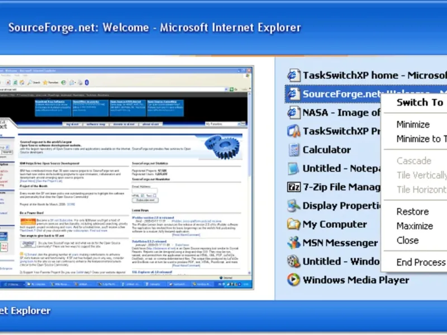447x335 pixels.
Task: Select MSN Messenger task entry
Action: (333, 243)
